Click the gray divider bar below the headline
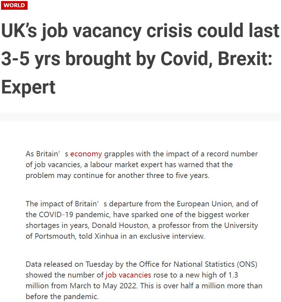Image resolution: width=281 pixels, height=302 pixels. coord(140,117)
